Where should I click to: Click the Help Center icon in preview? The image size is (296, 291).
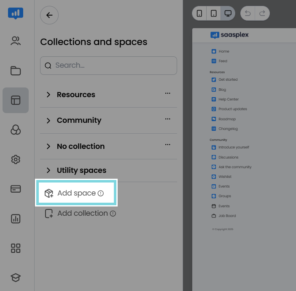pos(214,99)
